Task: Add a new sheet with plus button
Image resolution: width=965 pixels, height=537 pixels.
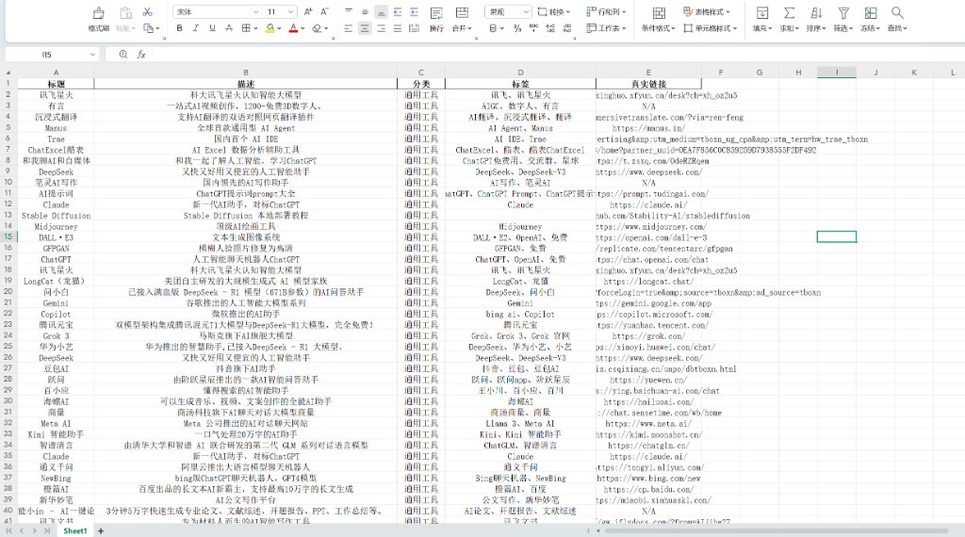Action: click(x=101, y=530)
